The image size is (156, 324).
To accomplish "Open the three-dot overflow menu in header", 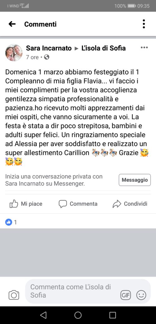I will point(144,24).
